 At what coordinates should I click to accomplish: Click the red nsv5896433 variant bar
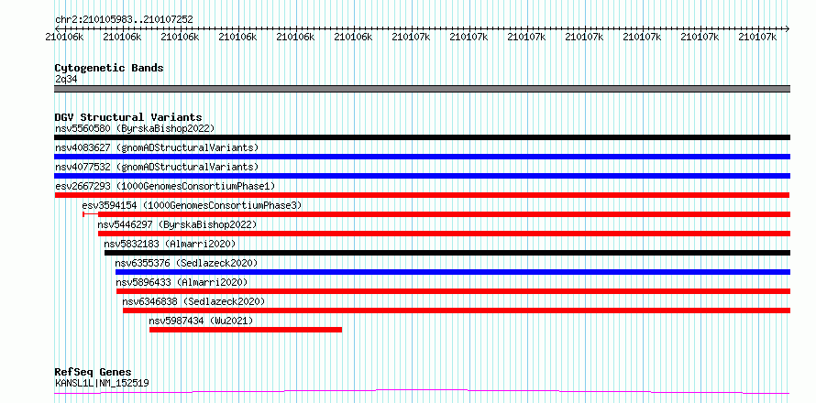click(453, 291)
